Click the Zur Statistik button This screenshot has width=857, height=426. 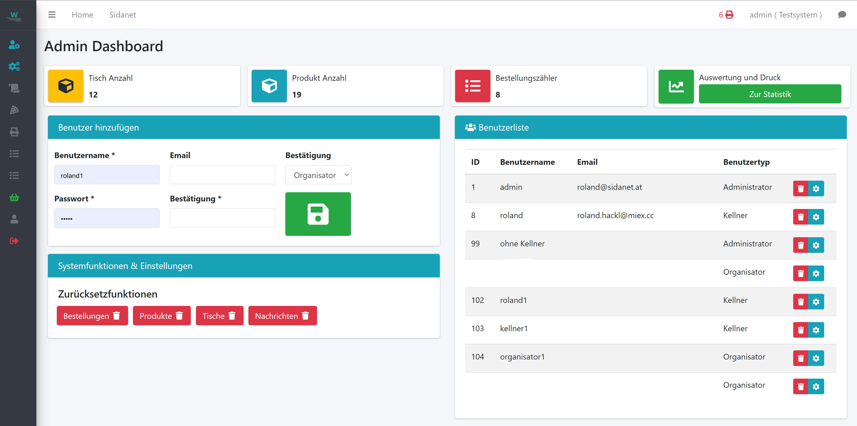(770, 94)
